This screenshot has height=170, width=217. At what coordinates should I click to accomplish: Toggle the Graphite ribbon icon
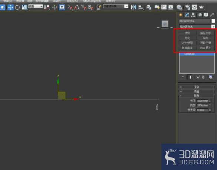pos(157,7)
